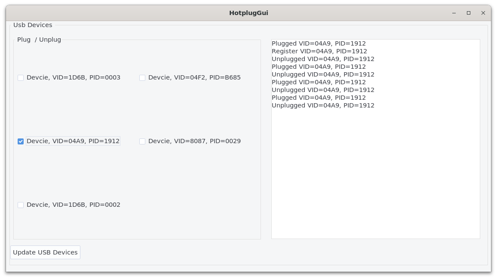Click the 'Register VID=04A9, PID=1912' log line
The width and height of the screenshot is (497, 279).
click(x=319, y=51)
